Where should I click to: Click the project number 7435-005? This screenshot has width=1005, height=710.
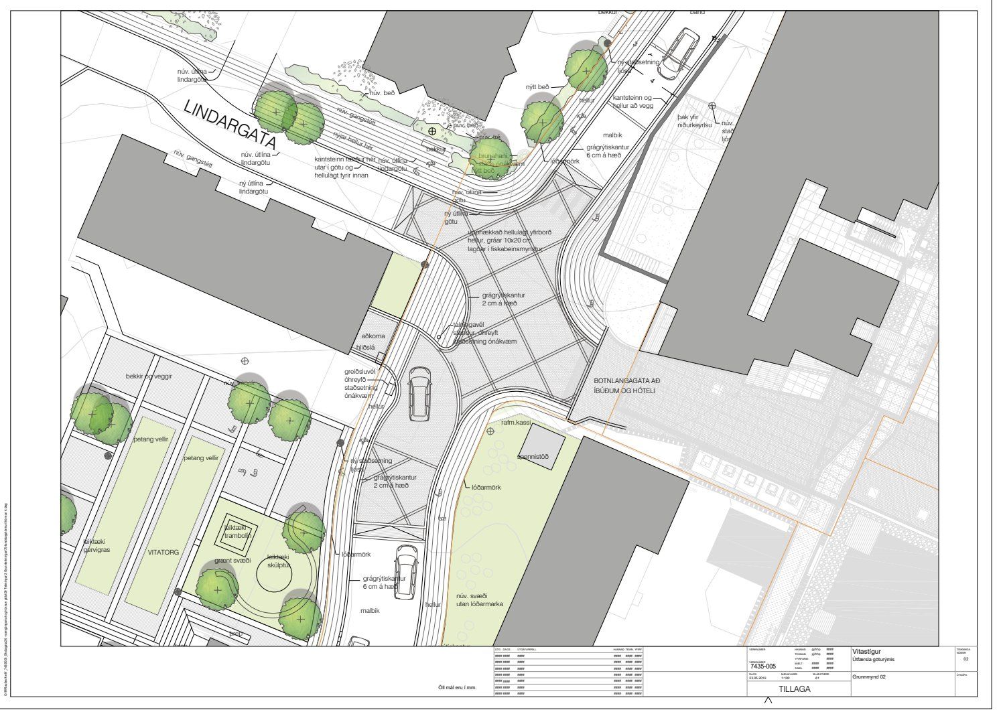pyautogui.click(x=762, y=666)
